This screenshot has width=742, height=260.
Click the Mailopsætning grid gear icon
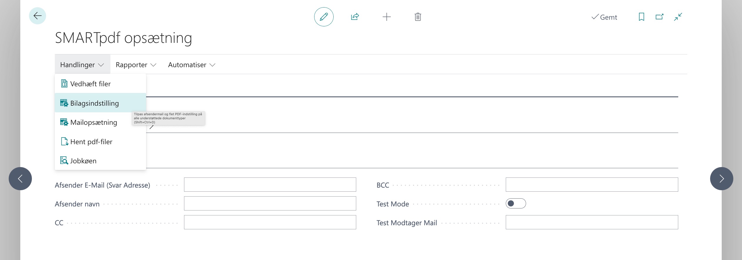click(x=64, y=122)
